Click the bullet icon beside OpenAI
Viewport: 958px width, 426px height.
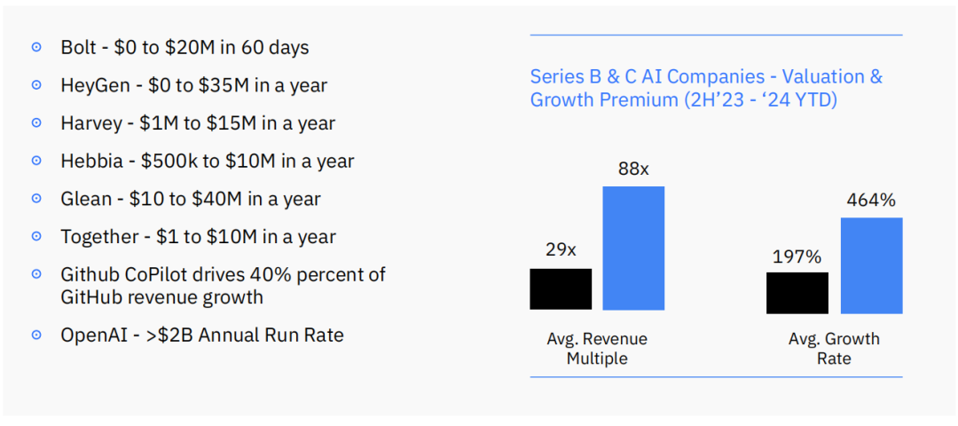[x=36, y=335]
